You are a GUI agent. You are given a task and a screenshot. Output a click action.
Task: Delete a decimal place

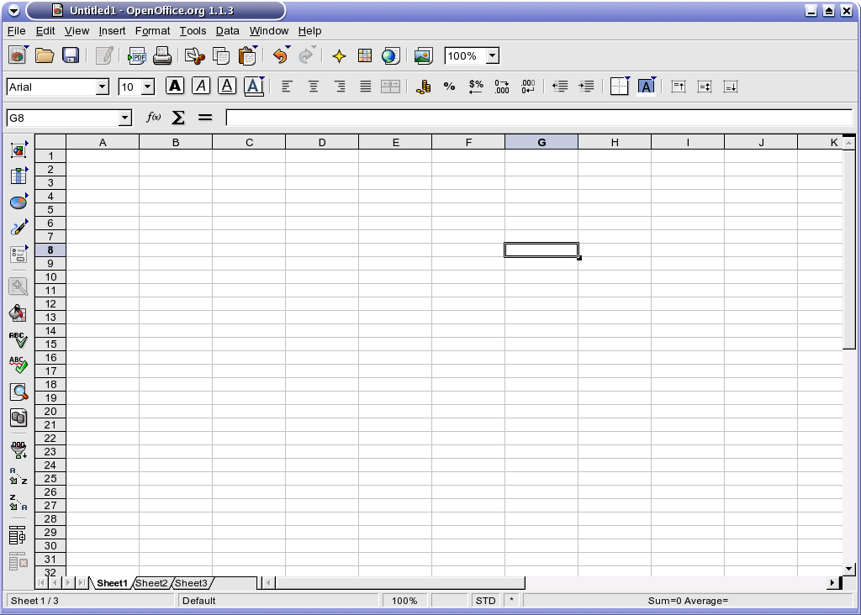(528, 87)
